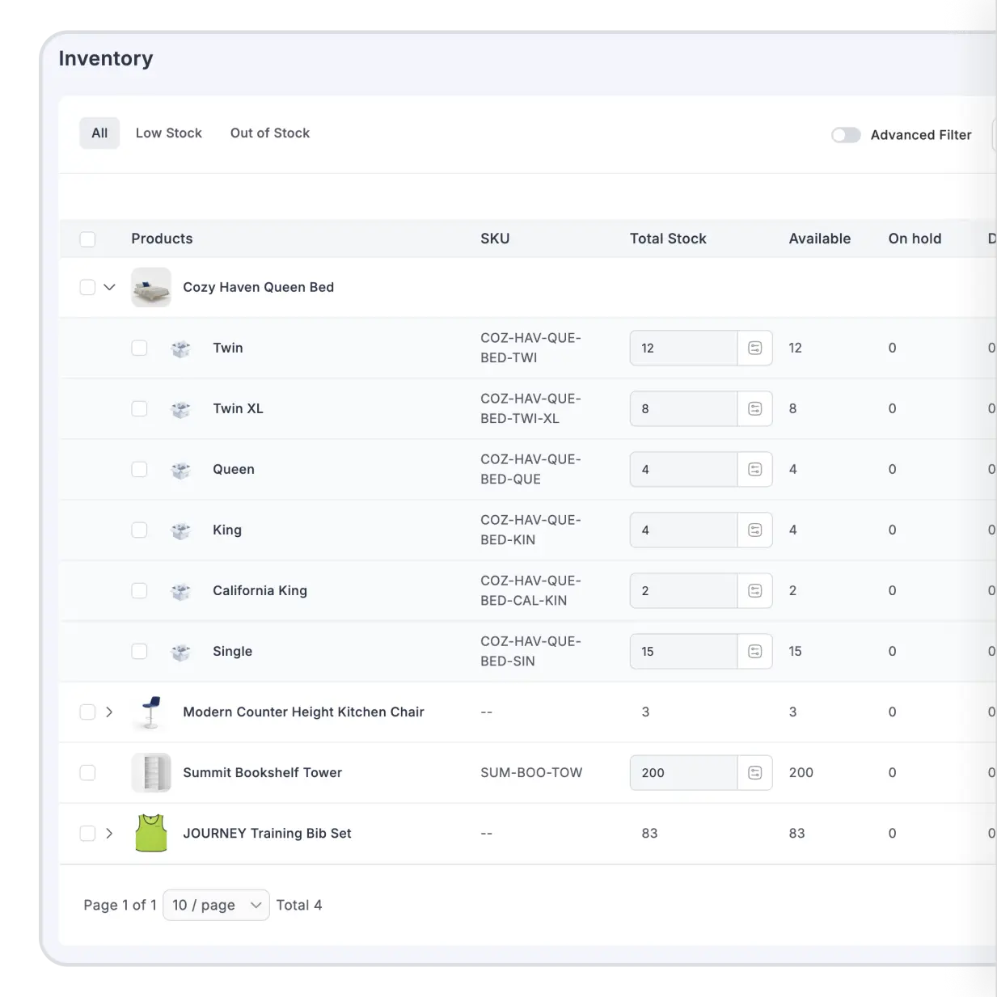Open stock adjustment icon for Twin row
997x997 pixels.
coord(755,348)
